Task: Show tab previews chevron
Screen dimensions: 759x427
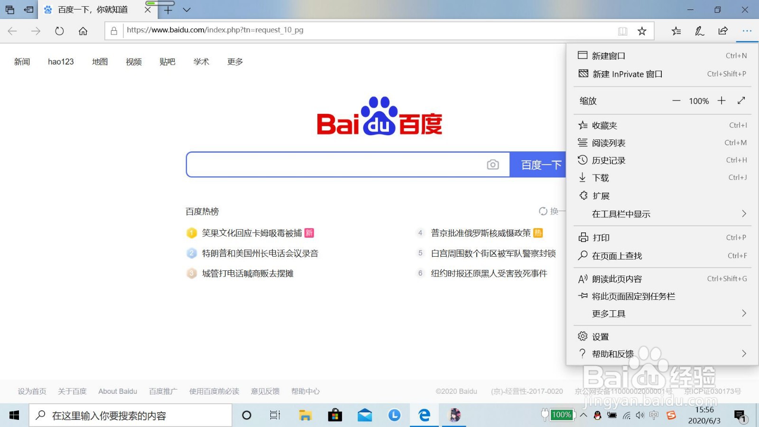Action: coord(187,9)
